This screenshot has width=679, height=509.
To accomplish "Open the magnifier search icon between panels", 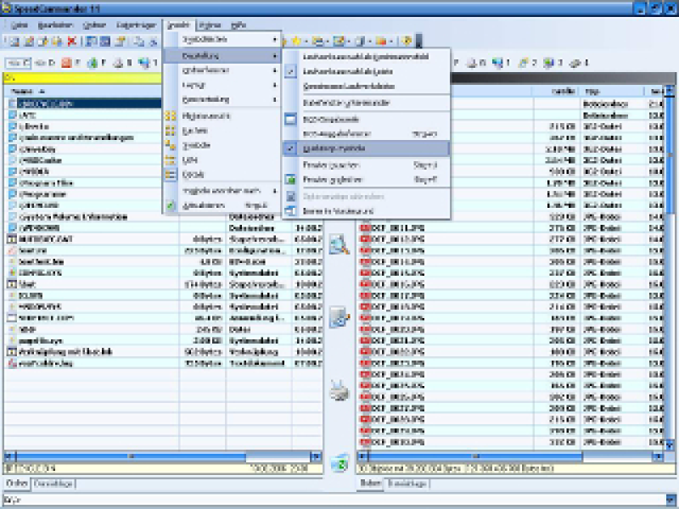I will pyautogui.click(x=339, y=244).
